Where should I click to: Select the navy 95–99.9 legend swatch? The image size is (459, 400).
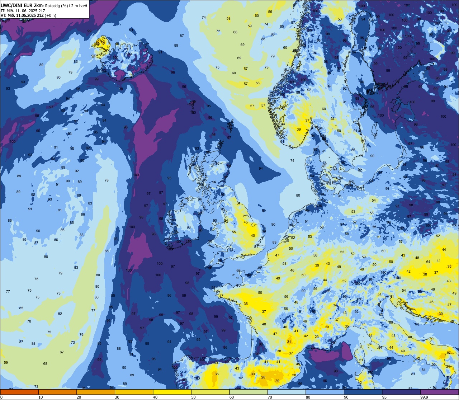coord(401,392)
